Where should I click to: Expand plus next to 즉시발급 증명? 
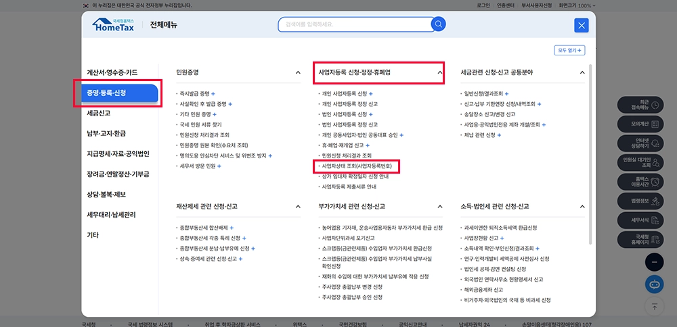(213, 93)
